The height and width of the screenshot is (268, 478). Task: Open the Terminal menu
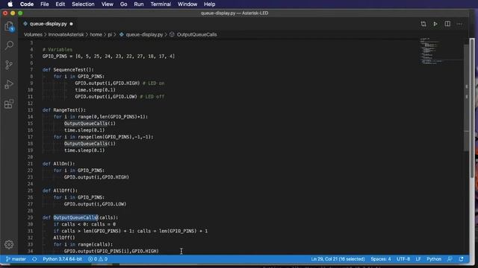(161, 4)
